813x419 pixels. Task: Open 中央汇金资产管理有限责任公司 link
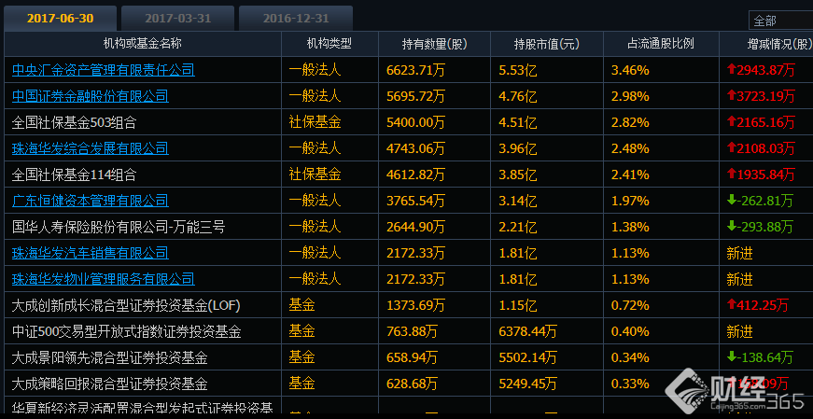[x=104, y=70]
